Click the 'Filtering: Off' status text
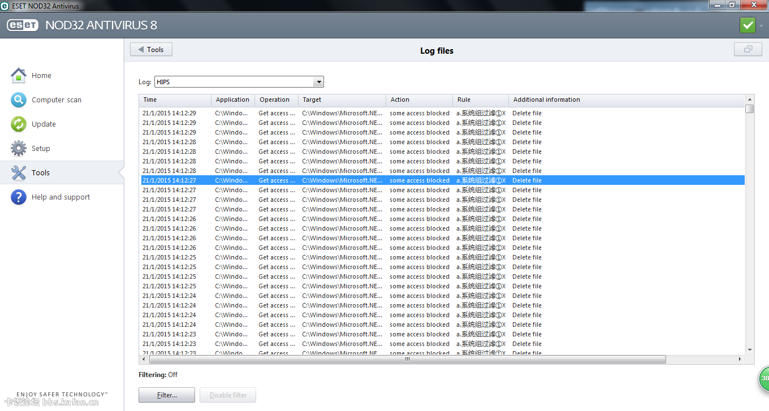Image resolution: width=769 pixels, height=411 pixels. [158, 375]
